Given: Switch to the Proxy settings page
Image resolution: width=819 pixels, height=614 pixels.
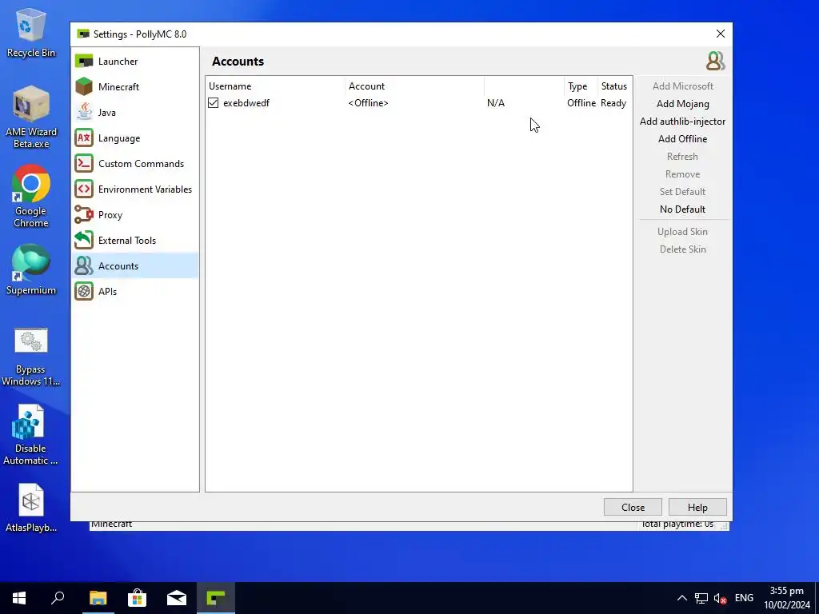Looking at the screenshot, I should pos(134,214).
